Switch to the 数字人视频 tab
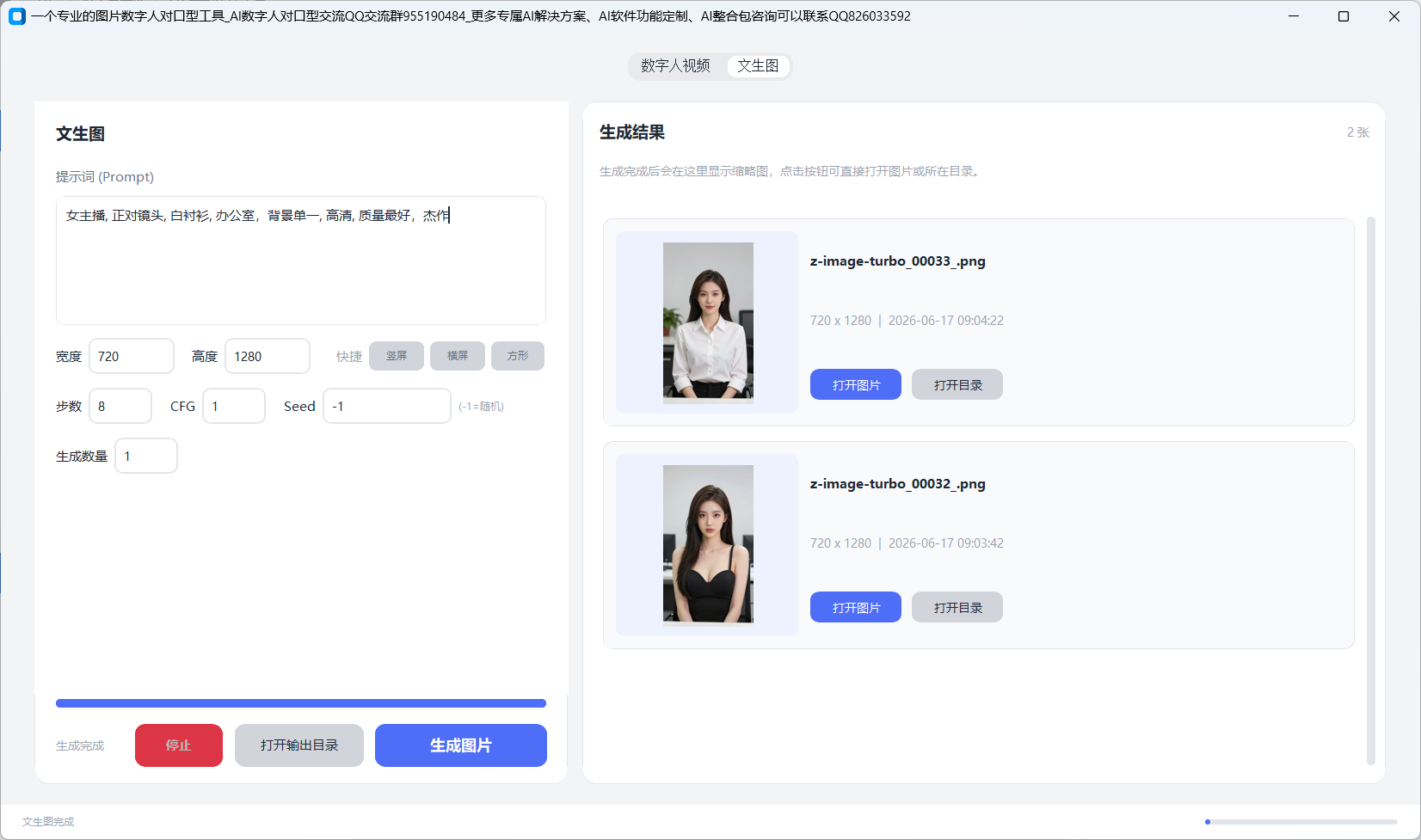Screen dimensions: 1421x840 click(675, 66)
